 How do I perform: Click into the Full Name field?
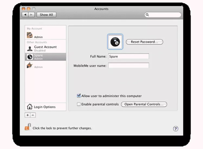pos(129,57)
